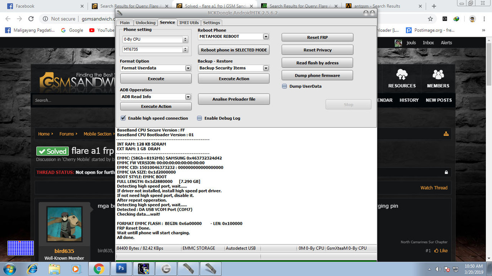The height and width of the screenshot is (276, 492).
Task: Open the Maligayang Pagdati bookmark
Action: pos(30,30)
